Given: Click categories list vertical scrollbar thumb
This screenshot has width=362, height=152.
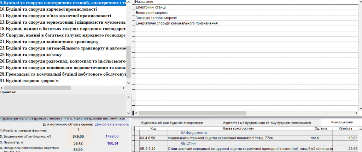Looking at the screenshot, I should pos(128,62).
